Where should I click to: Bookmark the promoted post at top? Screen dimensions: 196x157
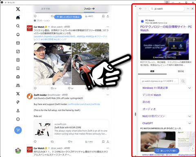(x=103, y=16)
